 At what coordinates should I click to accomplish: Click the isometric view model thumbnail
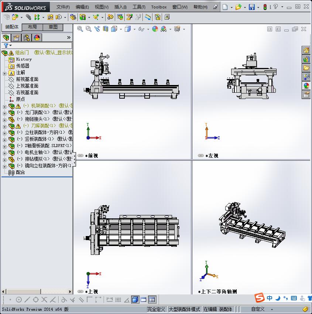click(252, 225)
